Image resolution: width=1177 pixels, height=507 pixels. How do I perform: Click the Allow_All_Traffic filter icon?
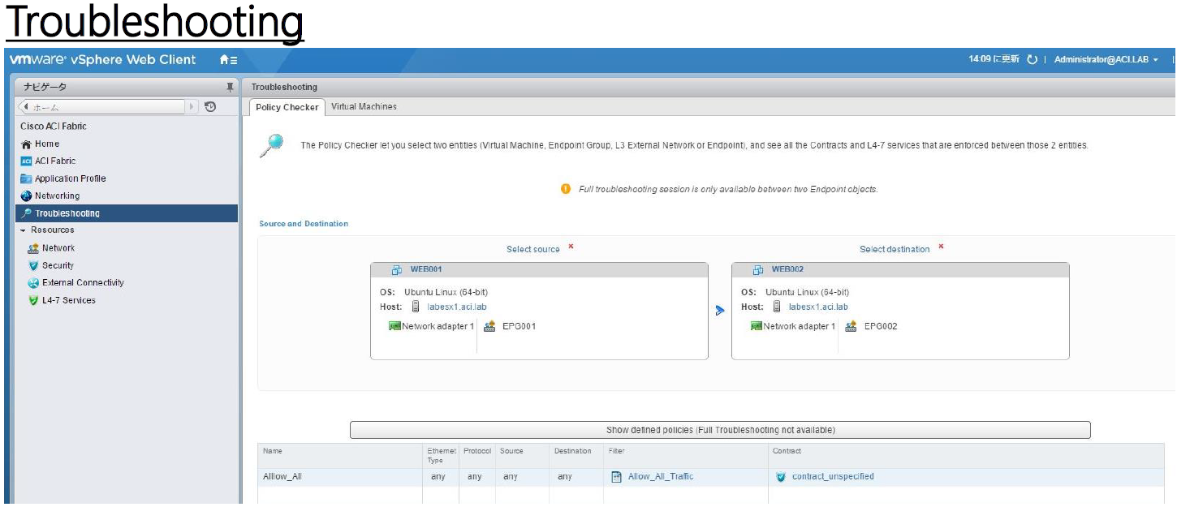tap(618, 476)
